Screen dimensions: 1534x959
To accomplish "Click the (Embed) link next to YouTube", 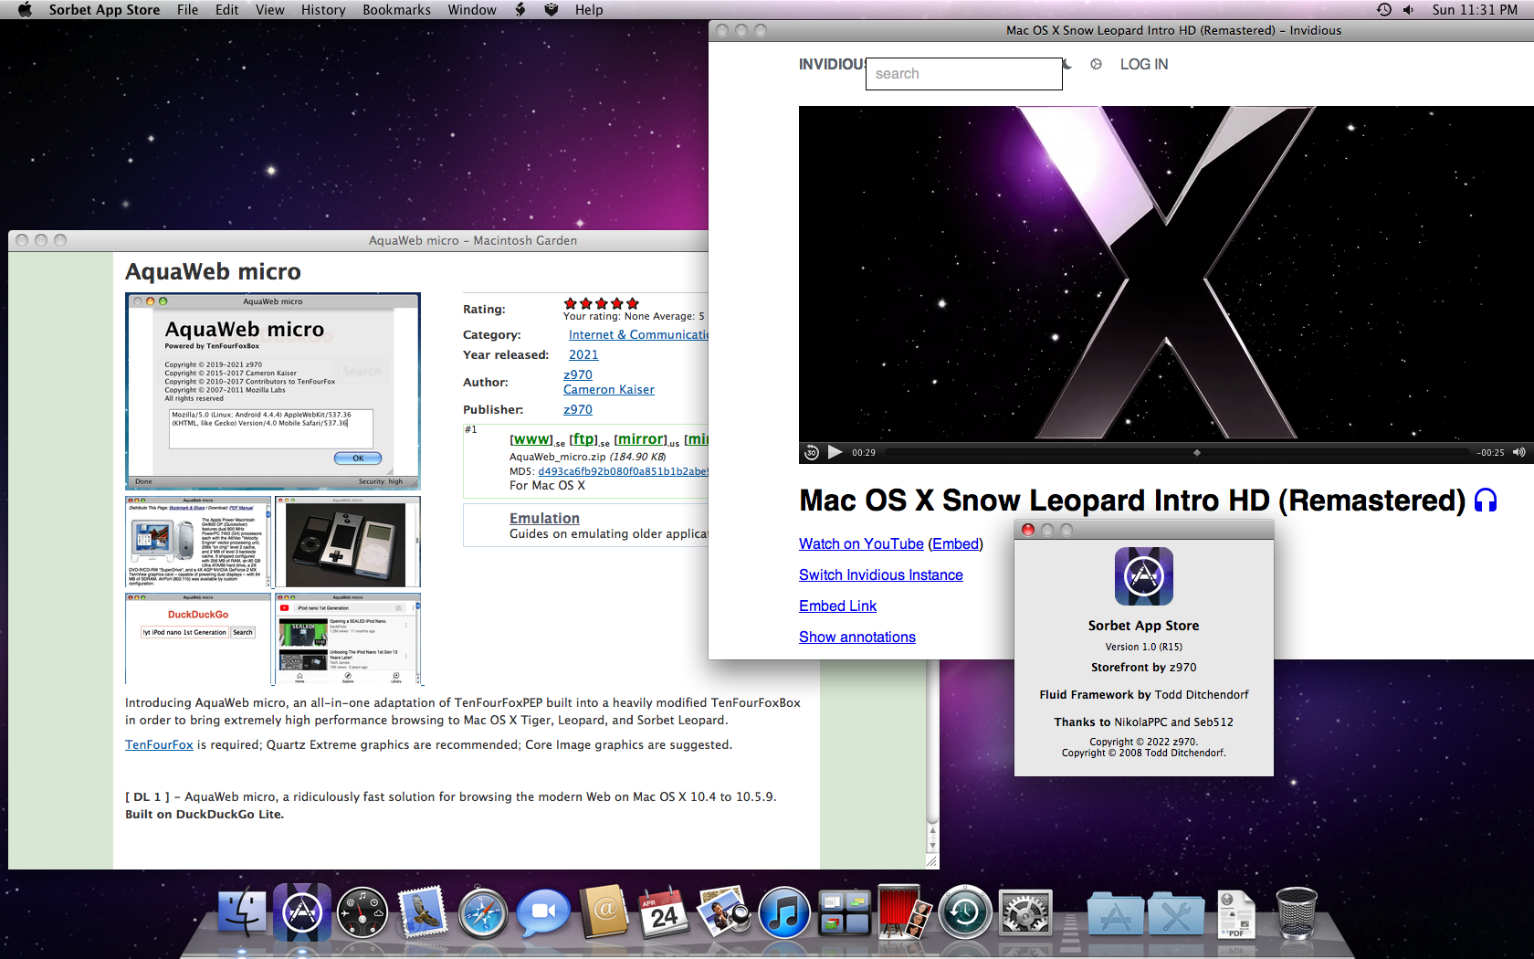I will click(x=955, y=543).
